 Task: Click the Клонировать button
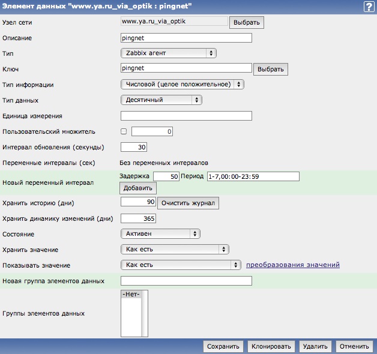pos(271,346)
